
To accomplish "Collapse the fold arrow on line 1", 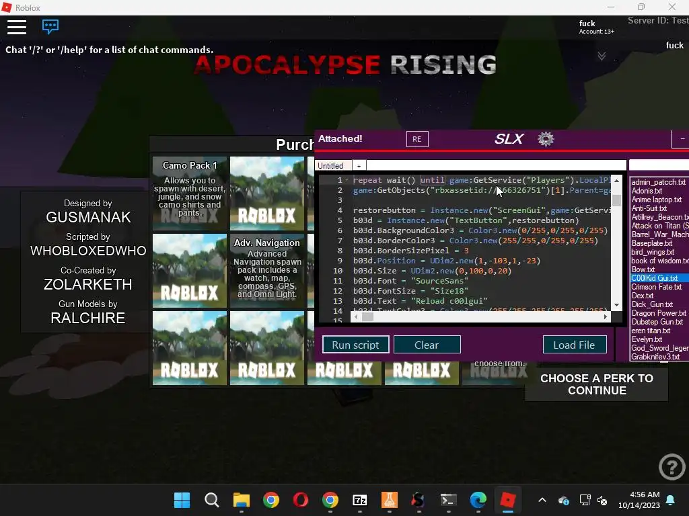I will point(347,180).
